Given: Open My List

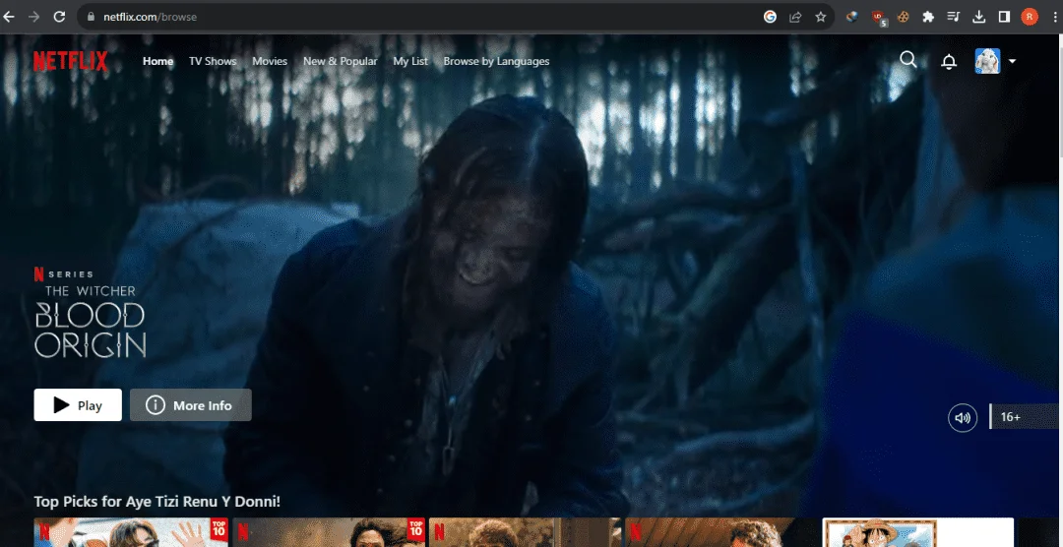Looking at the screenshot, I should click(410, 61).
